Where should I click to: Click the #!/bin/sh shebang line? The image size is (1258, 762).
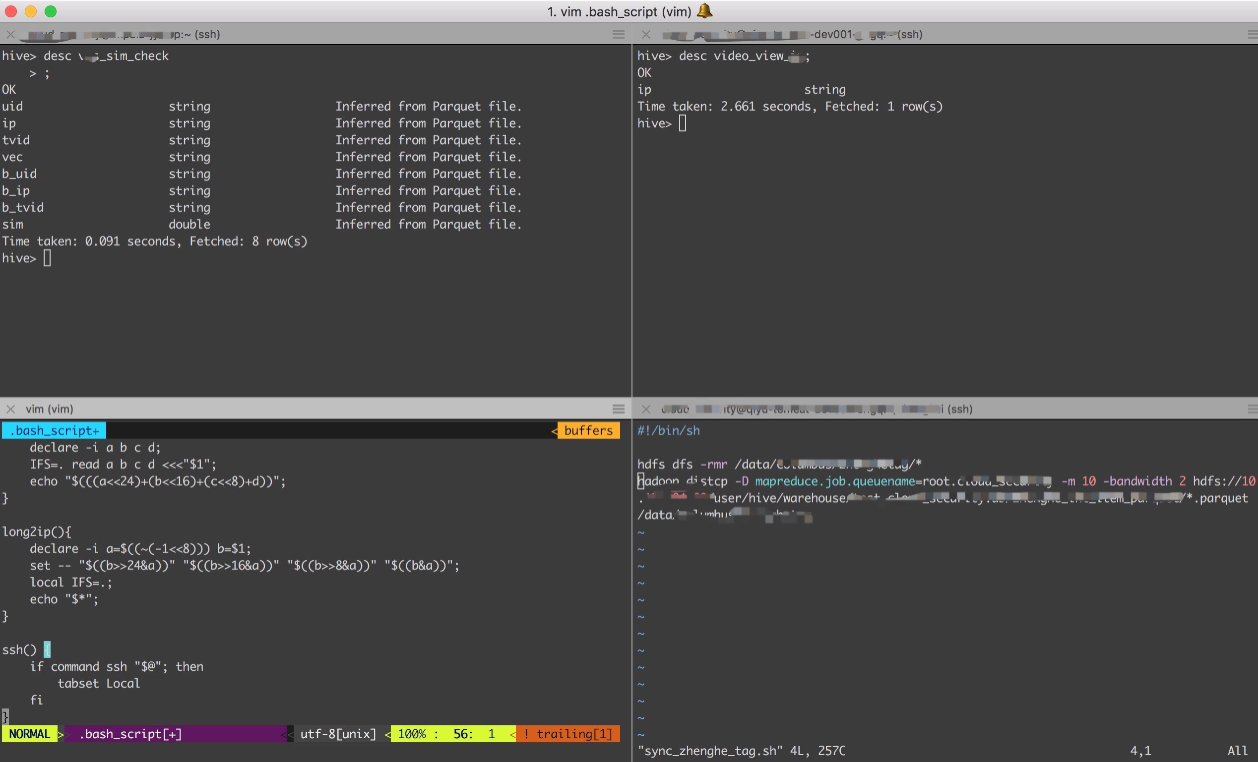click(x=668, y=430)
